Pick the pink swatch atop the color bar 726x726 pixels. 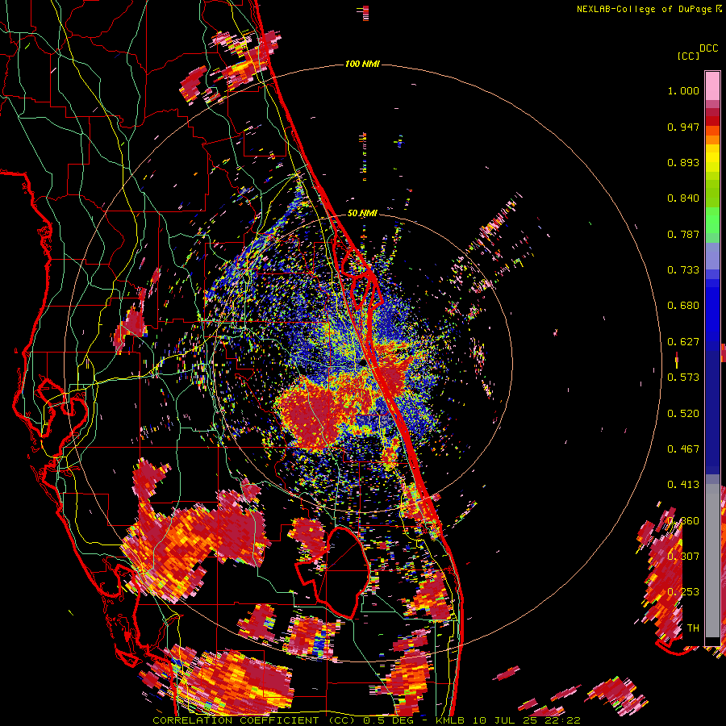[712, 86]
